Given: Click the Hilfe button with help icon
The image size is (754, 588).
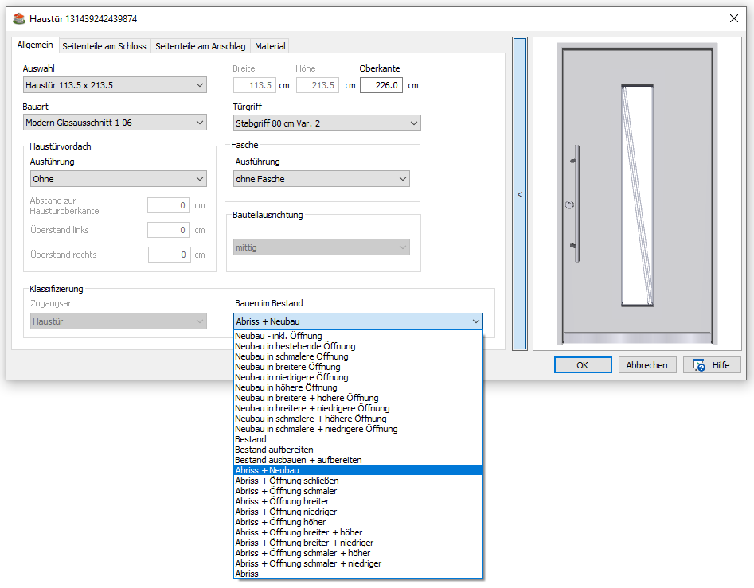Looking at the screenshot, I should click(x=712, y=364).
